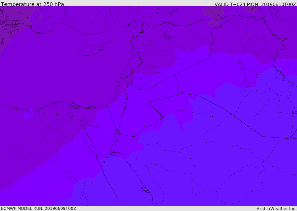Click the darkest purple patch at top of map
The image size is (297, 211).
tap(213, 12)
